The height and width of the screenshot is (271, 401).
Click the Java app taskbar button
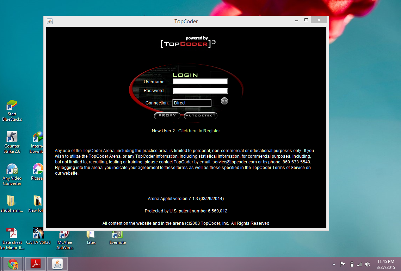tap(57, 264)
